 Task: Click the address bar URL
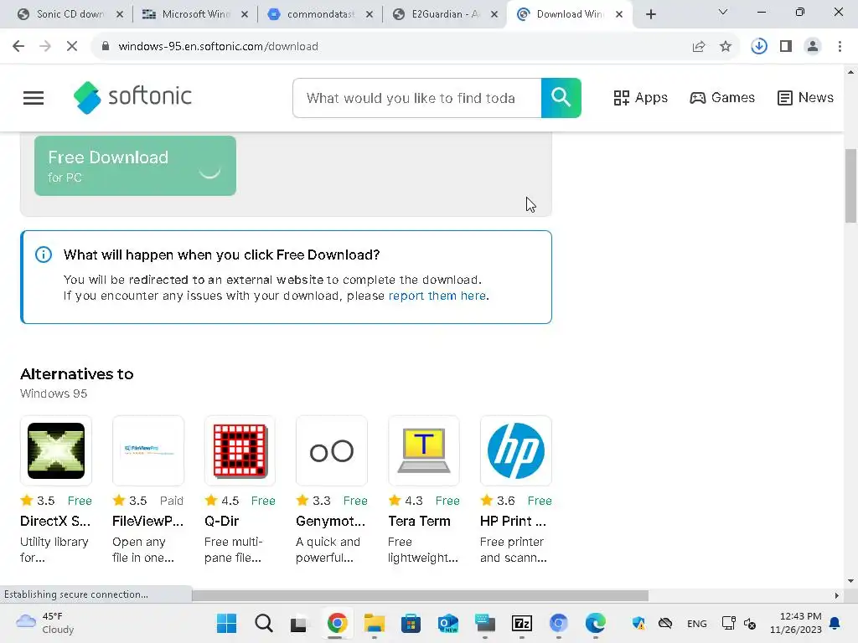point(218,47)
